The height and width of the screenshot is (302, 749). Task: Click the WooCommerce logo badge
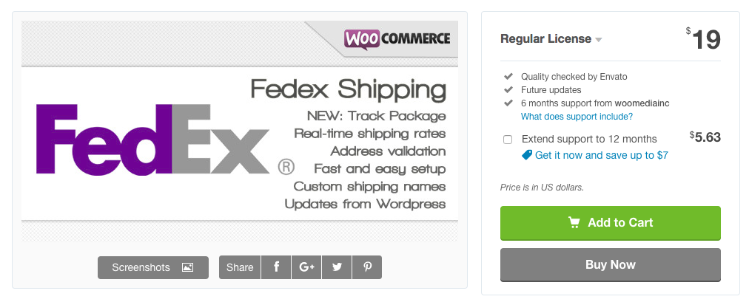pyautogui.click(x=397, y=39)
